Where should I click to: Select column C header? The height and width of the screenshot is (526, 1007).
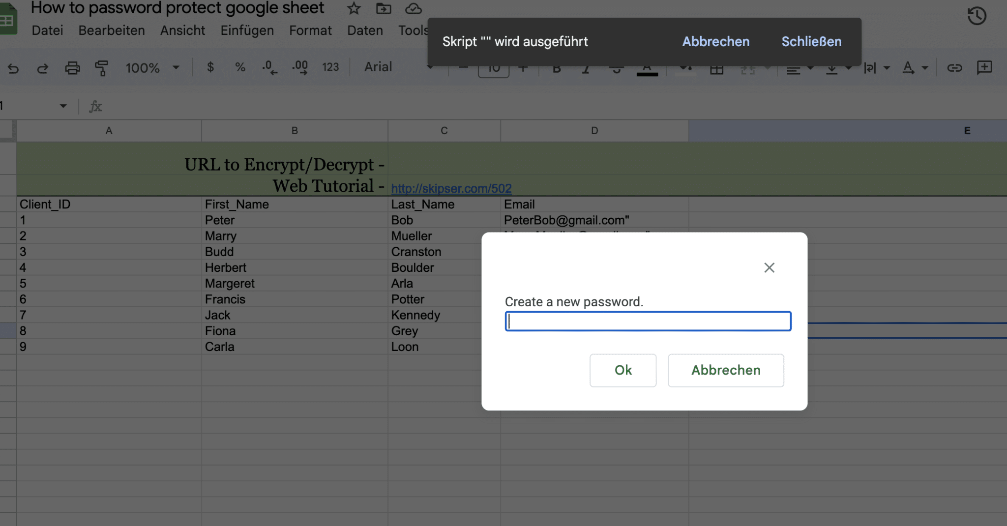point(444,131)
